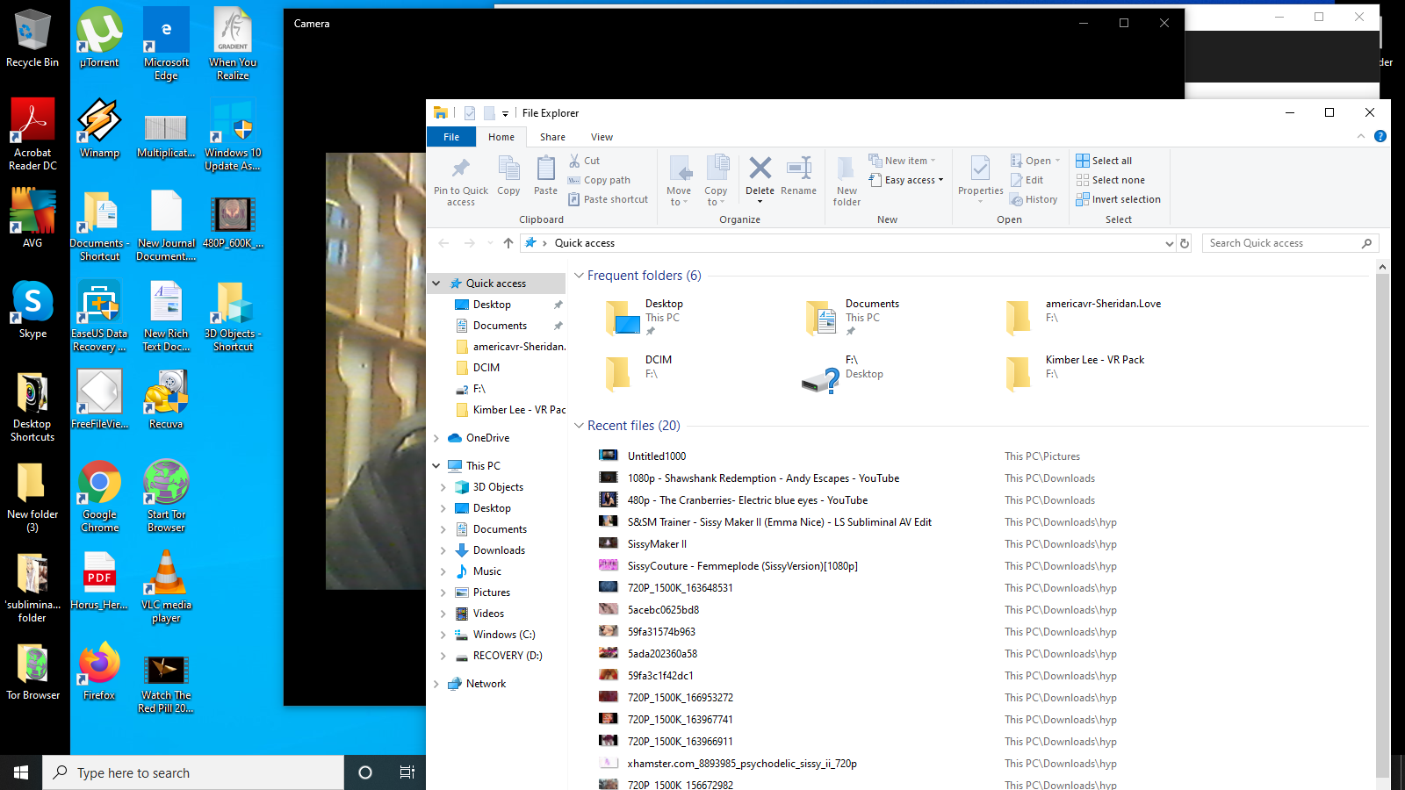Select the recent file Untitled1000
The width and height of the screenshot is (1405, 790).
(657, 456)
